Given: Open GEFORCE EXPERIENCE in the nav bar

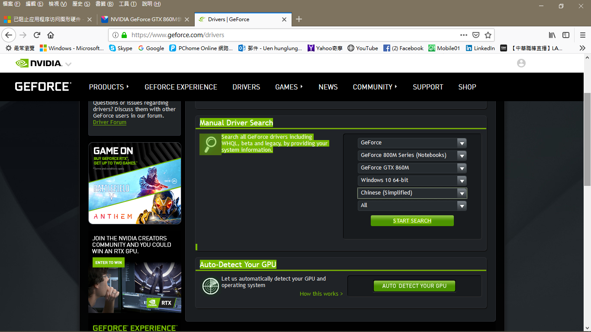Looking at the screenshot, I should click(x=181, y=87).
